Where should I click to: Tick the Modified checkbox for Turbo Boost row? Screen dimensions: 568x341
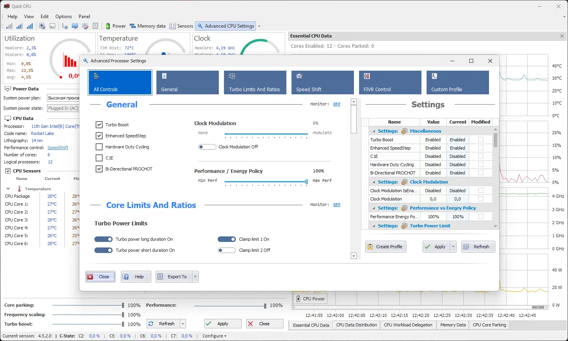coord(481,140)
